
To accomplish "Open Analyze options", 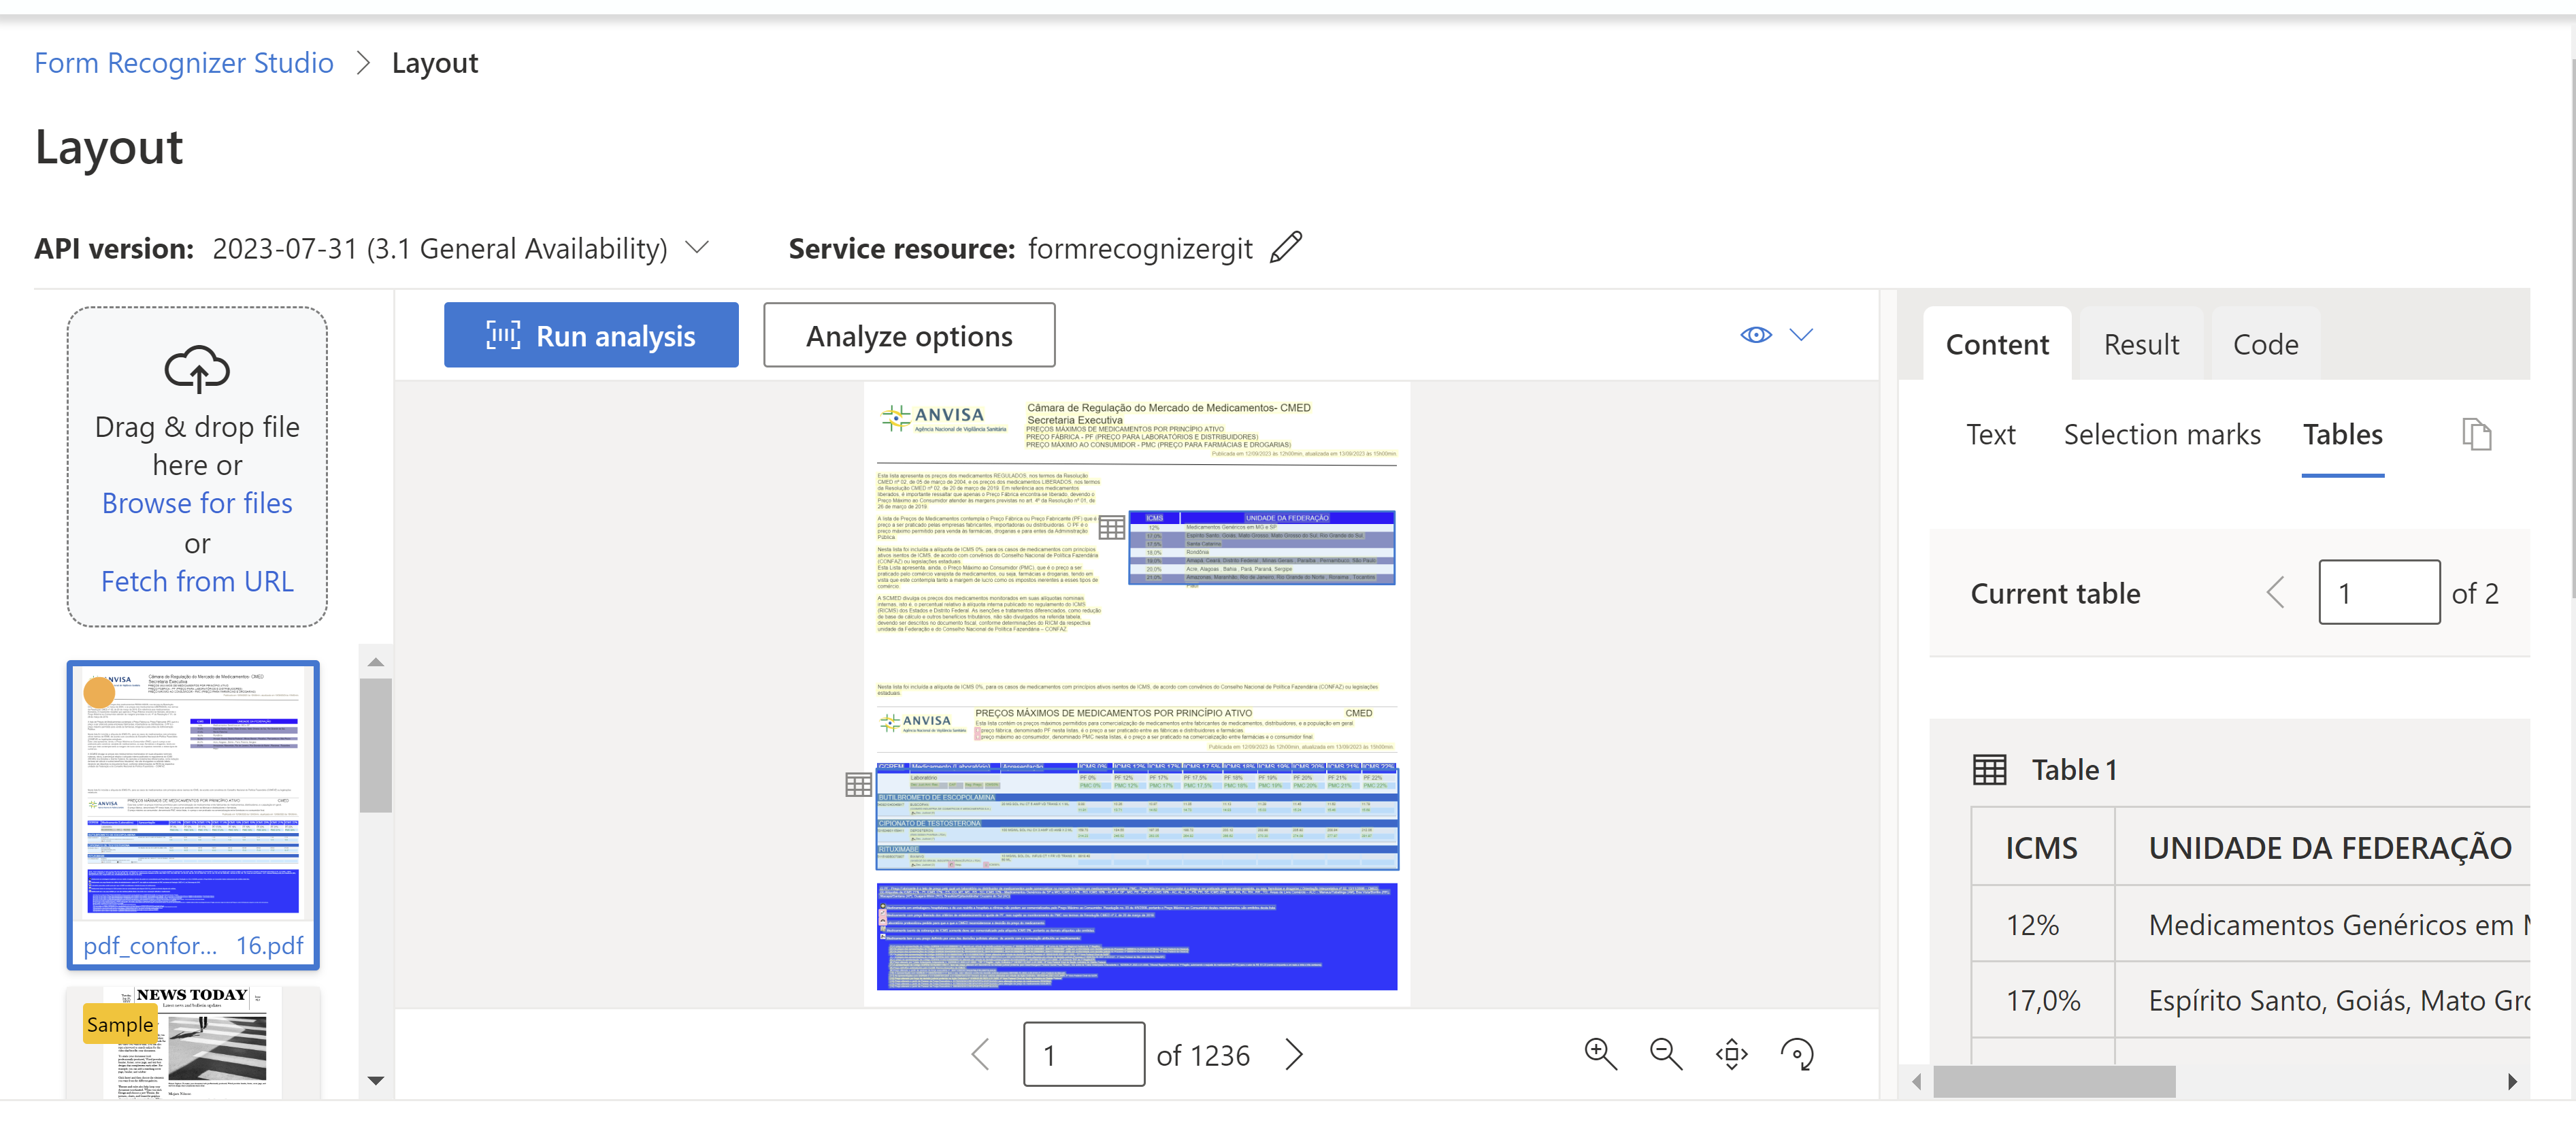I will point(909,336).
